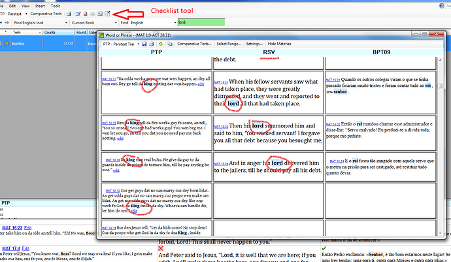Viewport: 451px width, 262px height.
Task: Click the MAT 19:14 link in the PTP column
Action: (x=109, y=228)
